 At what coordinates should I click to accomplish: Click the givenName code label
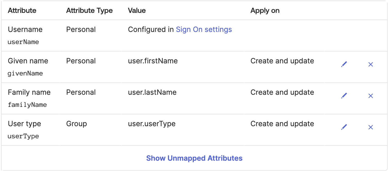25,74
